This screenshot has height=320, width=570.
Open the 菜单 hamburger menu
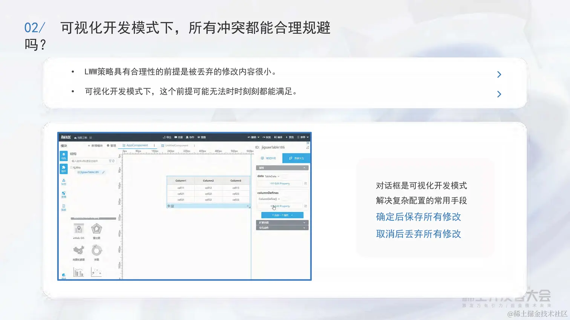303,137
